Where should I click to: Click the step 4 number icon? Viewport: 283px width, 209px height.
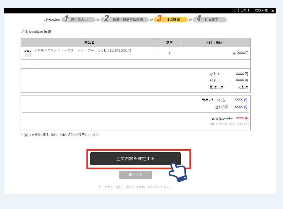[x=198, y=19]
